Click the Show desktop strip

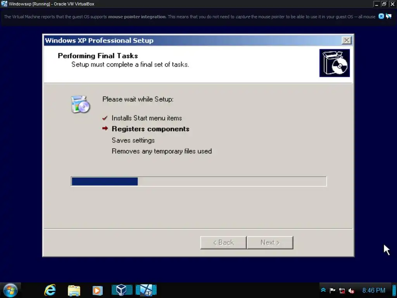[x=394, y=290]
